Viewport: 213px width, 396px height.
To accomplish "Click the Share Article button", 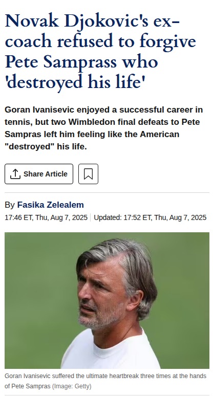I will point(39,174).
